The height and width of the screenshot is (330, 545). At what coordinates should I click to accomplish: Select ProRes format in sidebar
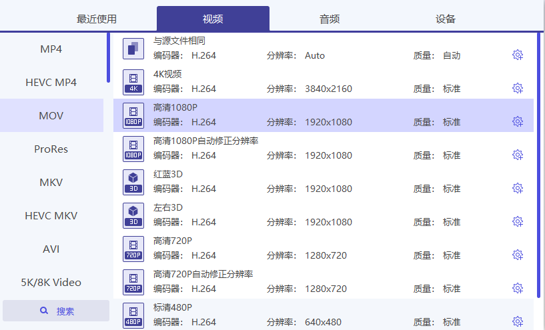tap(51, 149)
